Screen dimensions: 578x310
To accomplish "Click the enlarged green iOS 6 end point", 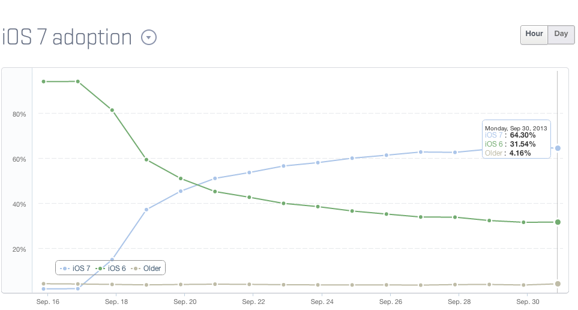I will (x=558, y=222).
